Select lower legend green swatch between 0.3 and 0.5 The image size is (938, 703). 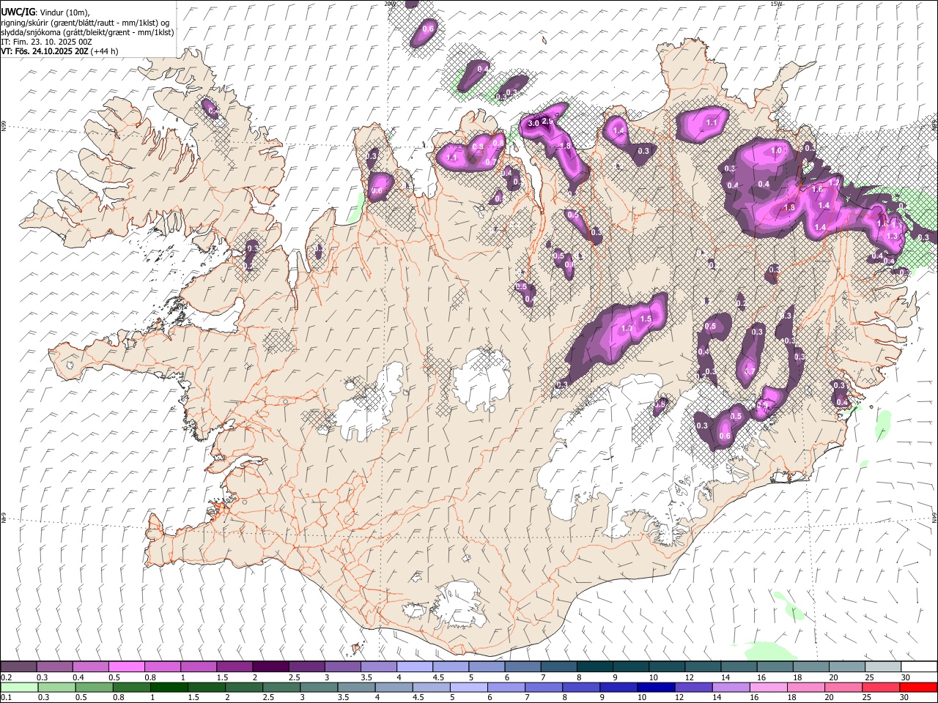(x=56, y=687)
